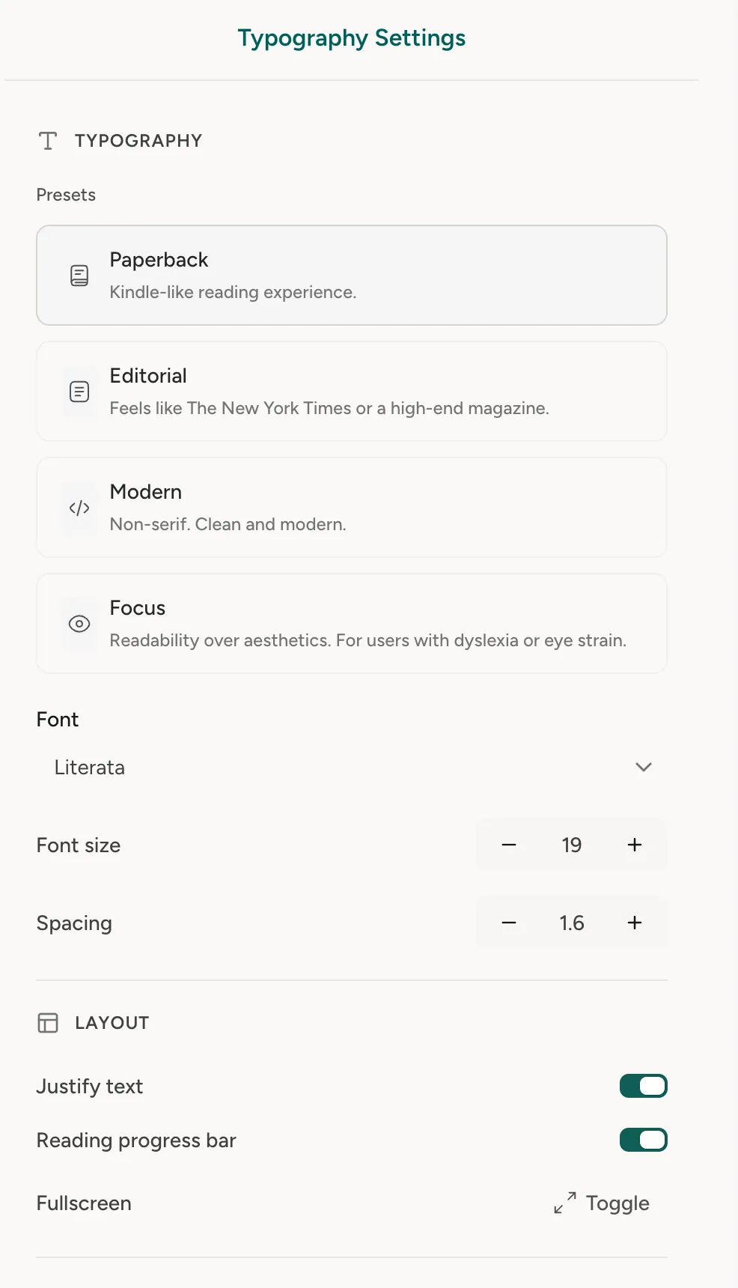Click the Typography section T icon
738x1288 pixels.
(x=48, y=141)
